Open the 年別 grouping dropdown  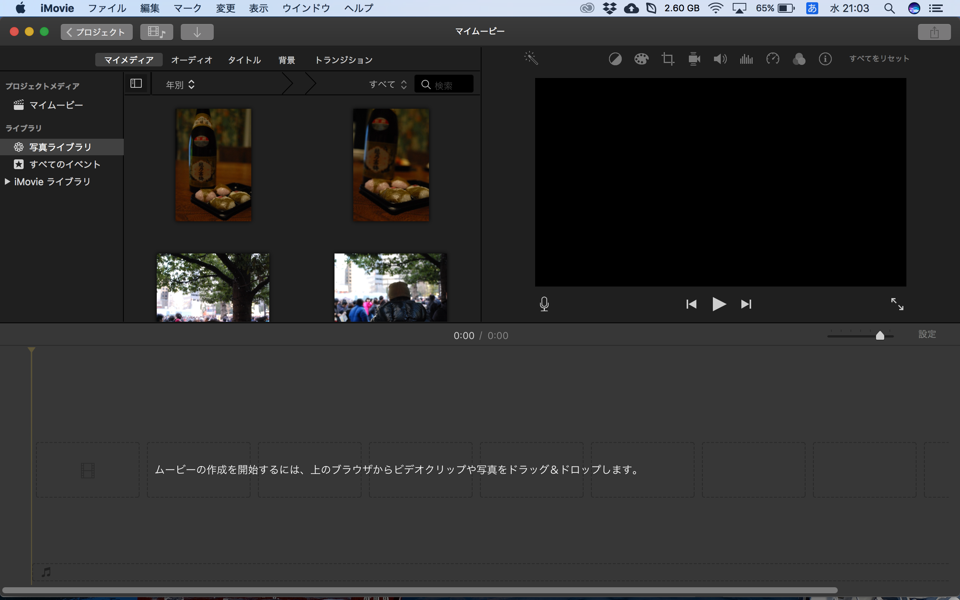pyautogui.click(x=180, y=84)
